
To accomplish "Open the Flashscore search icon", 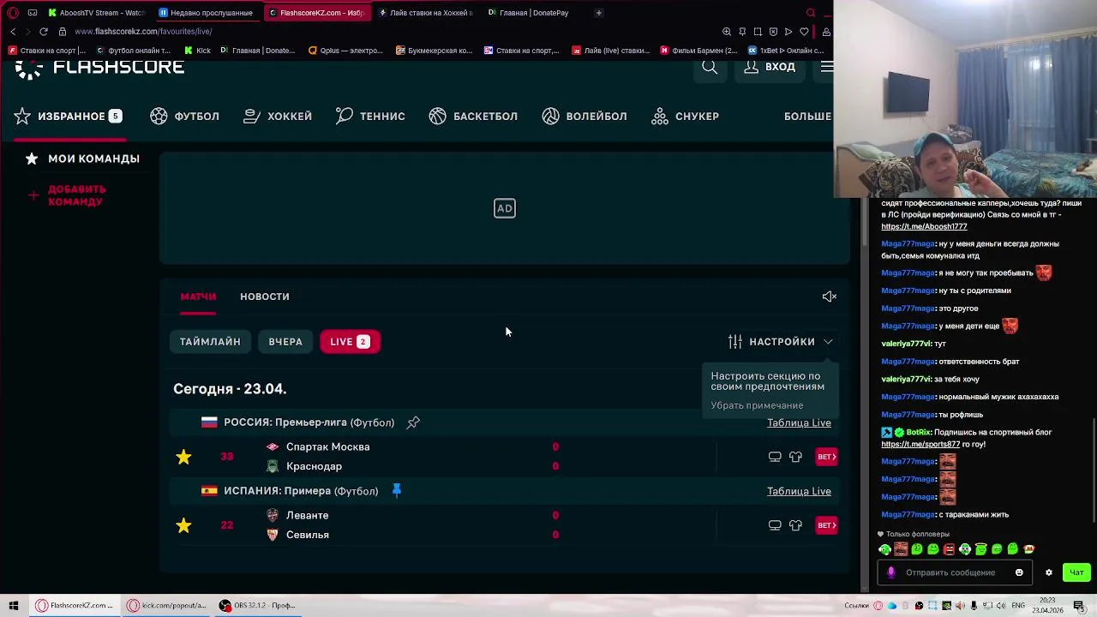I will [x=710, y=67].
